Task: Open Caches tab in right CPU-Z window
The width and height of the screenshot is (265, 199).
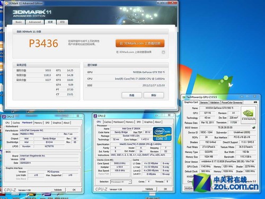Action: click(108, 122)
